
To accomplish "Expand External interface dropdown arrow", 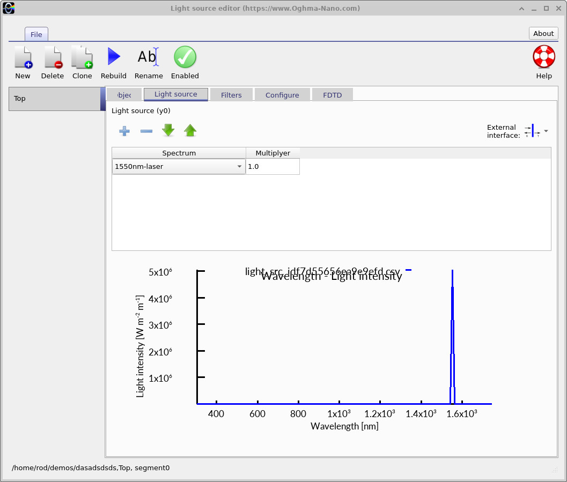I will [546, 131].
